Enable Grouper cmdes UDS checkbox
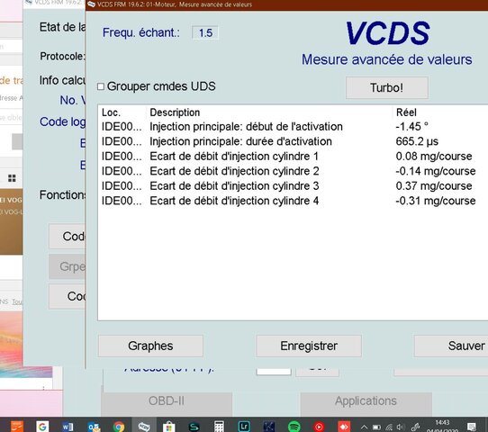Screen dimensions: 488x432 coord(101,86)
